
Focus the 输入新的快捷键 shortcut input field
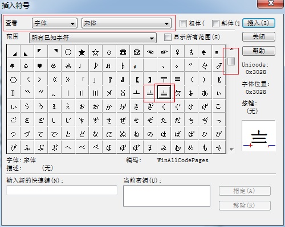62,190
